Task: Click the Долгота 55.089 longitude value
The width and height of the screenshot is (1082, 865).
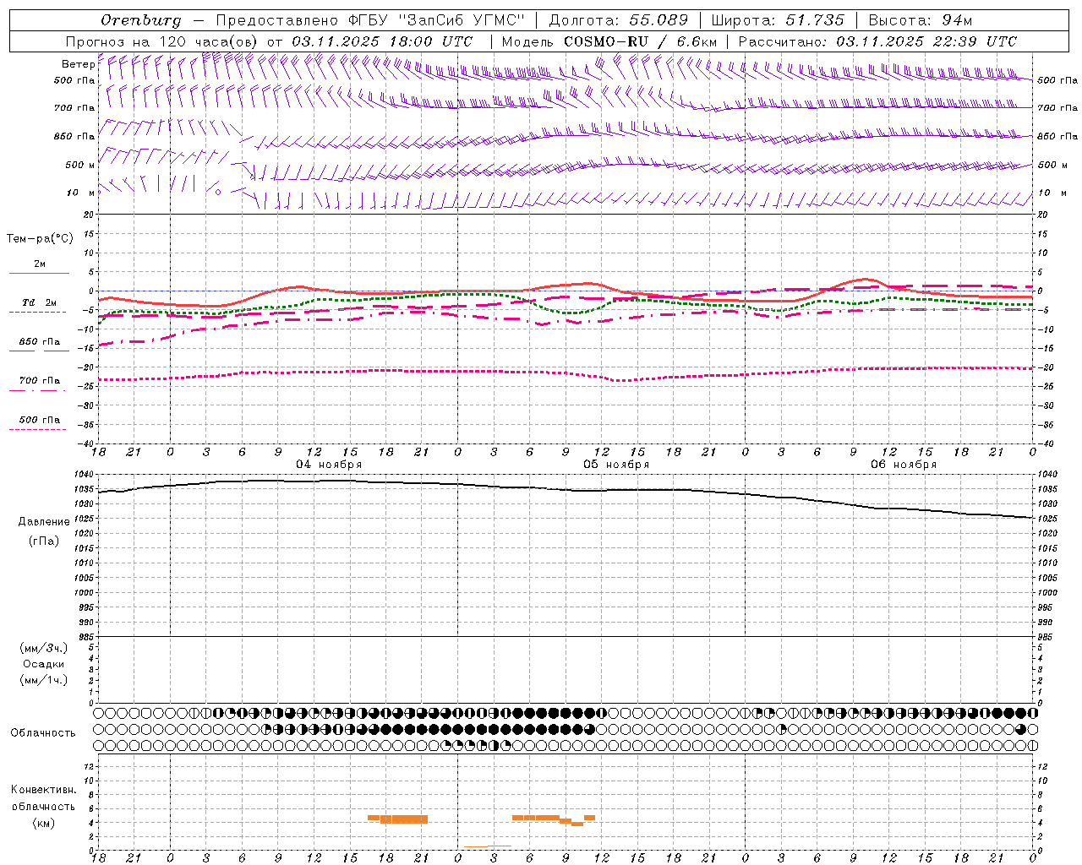Action: click(x=619, y=20)
